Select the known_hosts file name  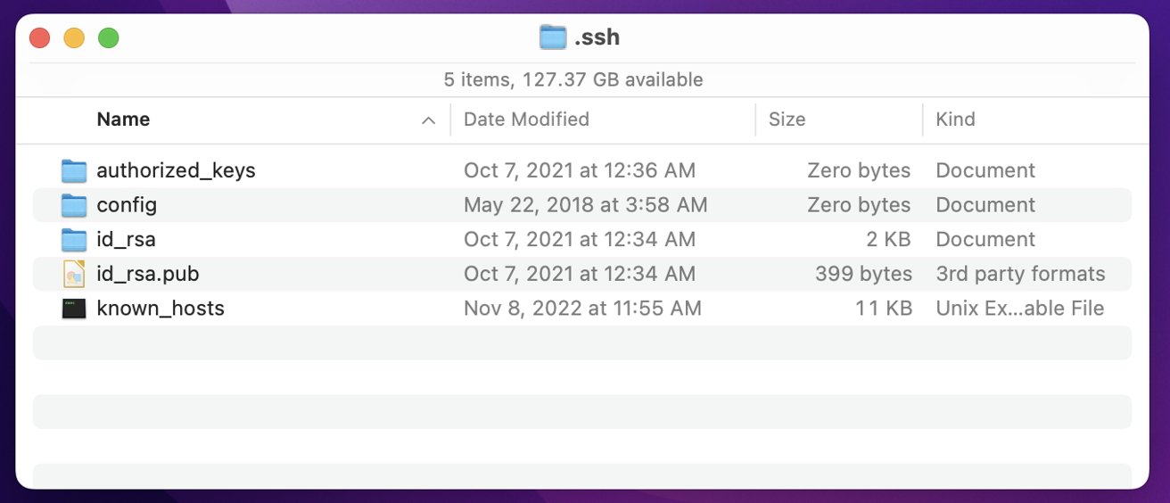point(161,309)
